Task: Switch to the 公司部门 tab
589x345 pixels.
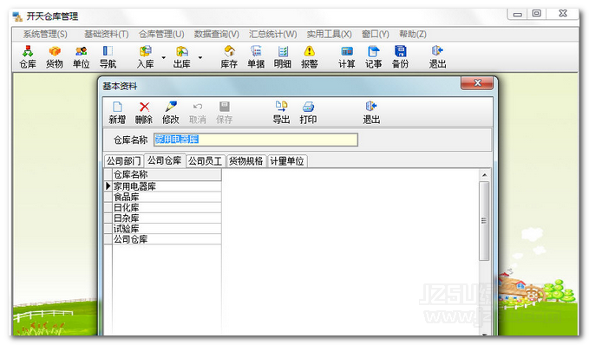Action: click(x=123, y=161)
